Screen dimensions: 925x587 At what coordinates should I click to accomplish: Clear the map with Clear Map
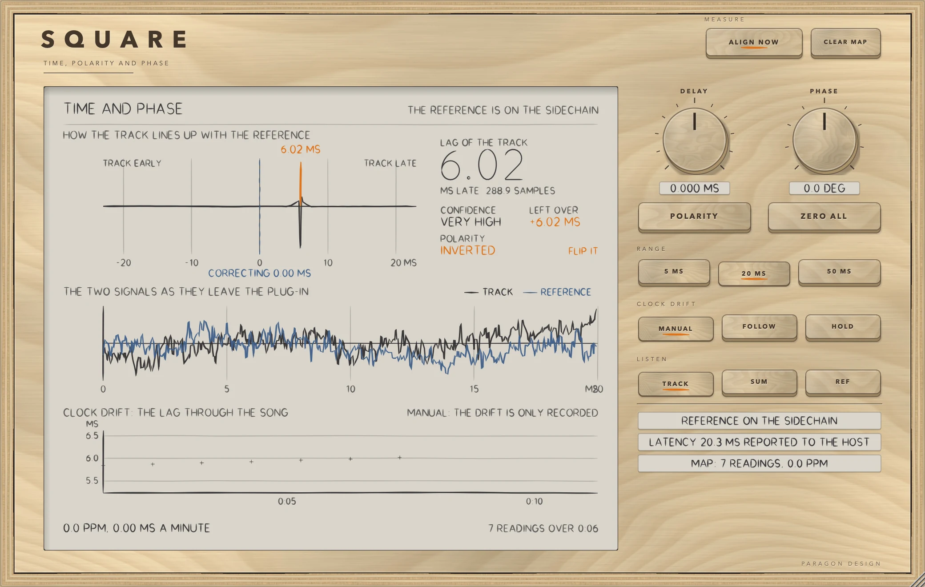pos(845,42)
